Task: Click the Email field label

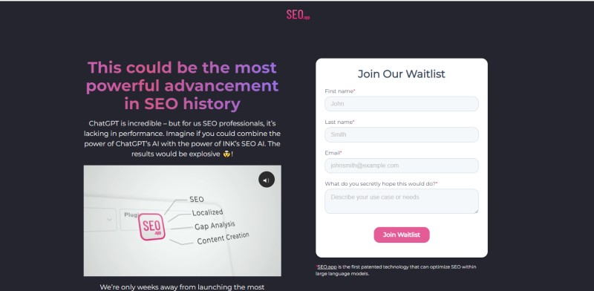Action: click(333, 153)
